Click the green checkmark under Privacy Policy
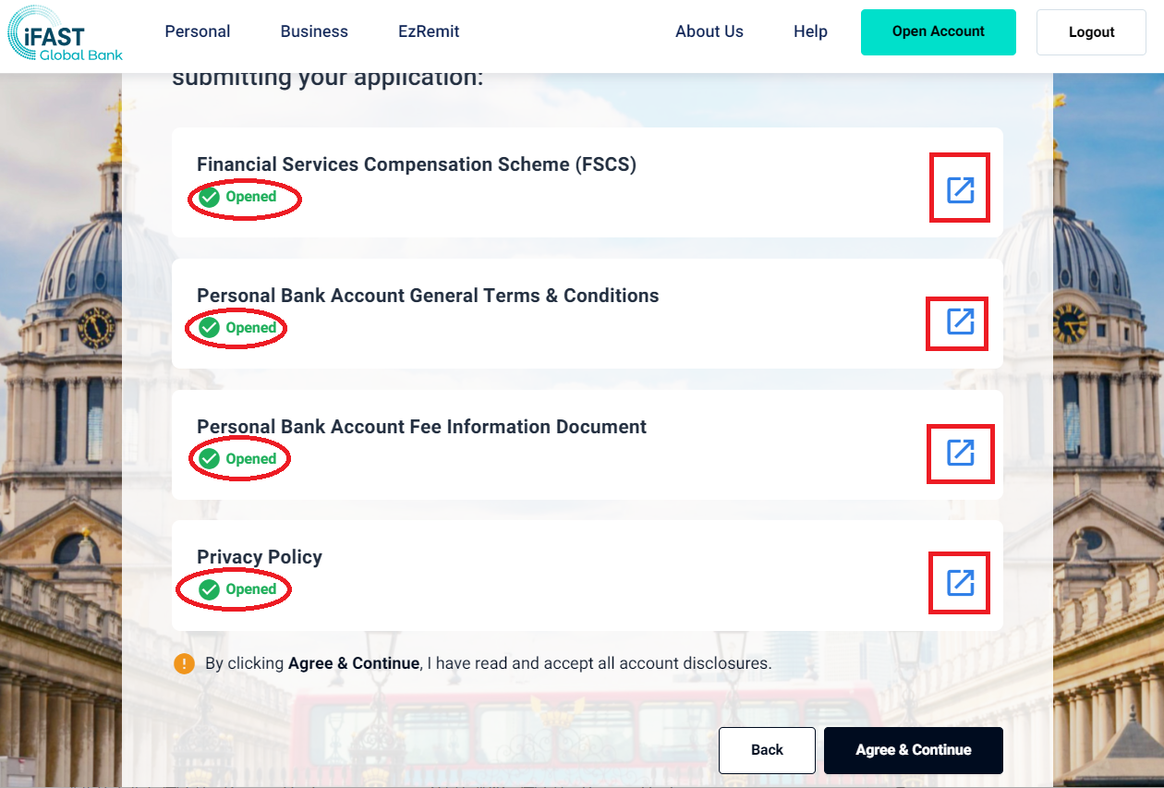1164x788 pixels. 210,589
